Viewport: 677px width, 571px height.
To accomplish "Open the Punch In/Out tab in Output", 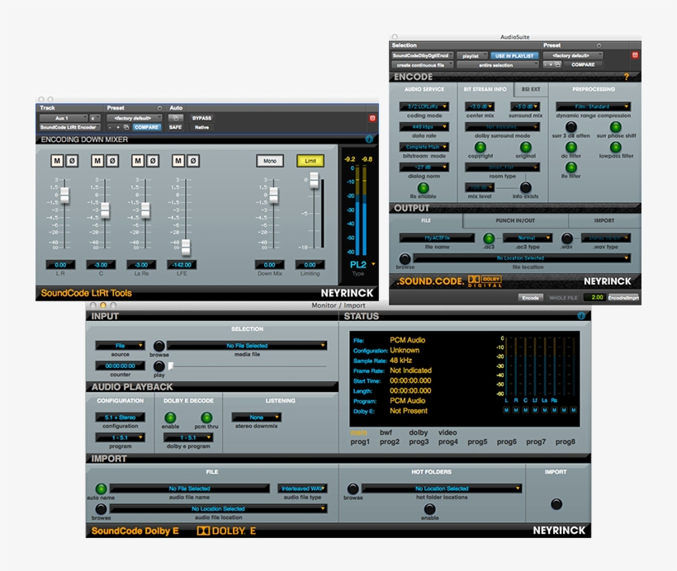I will pos(516,220).
